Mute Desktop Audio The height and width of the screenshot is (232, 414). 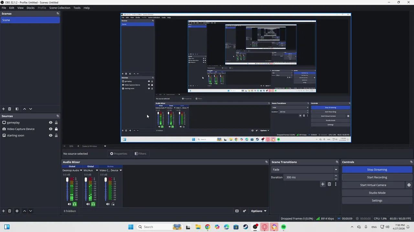click(x=69, y=204)
